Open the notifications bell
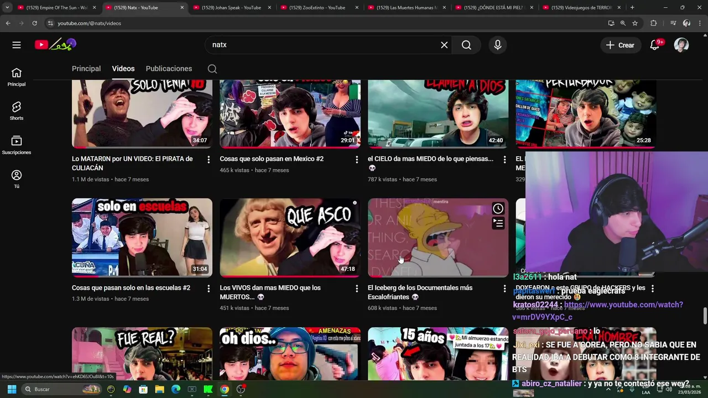The image size is (708, 398). 654,45
